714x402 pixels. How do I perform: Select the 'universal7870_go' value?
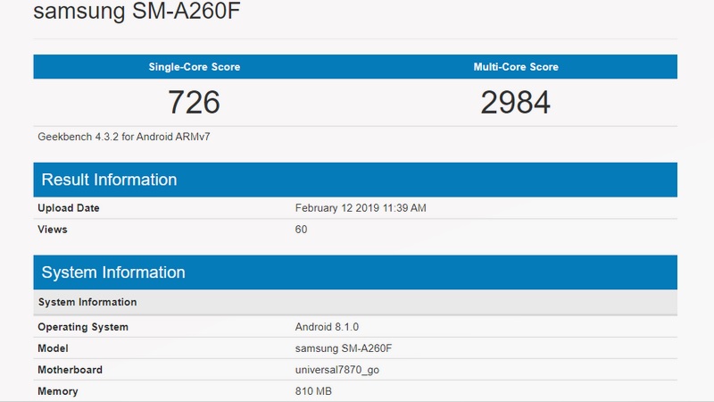337,370
